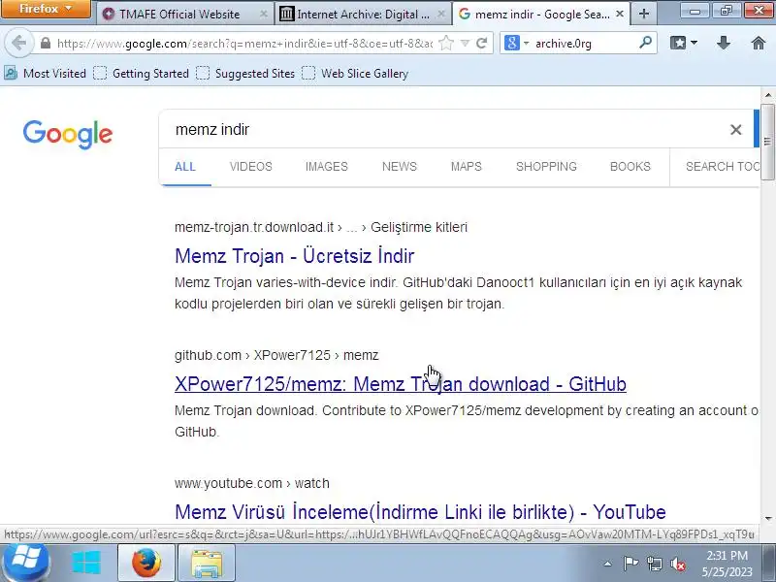The width and height of the screenshot is (776, 582).
Task: Click the magnifier icon in search box
Action: (645, 43)
